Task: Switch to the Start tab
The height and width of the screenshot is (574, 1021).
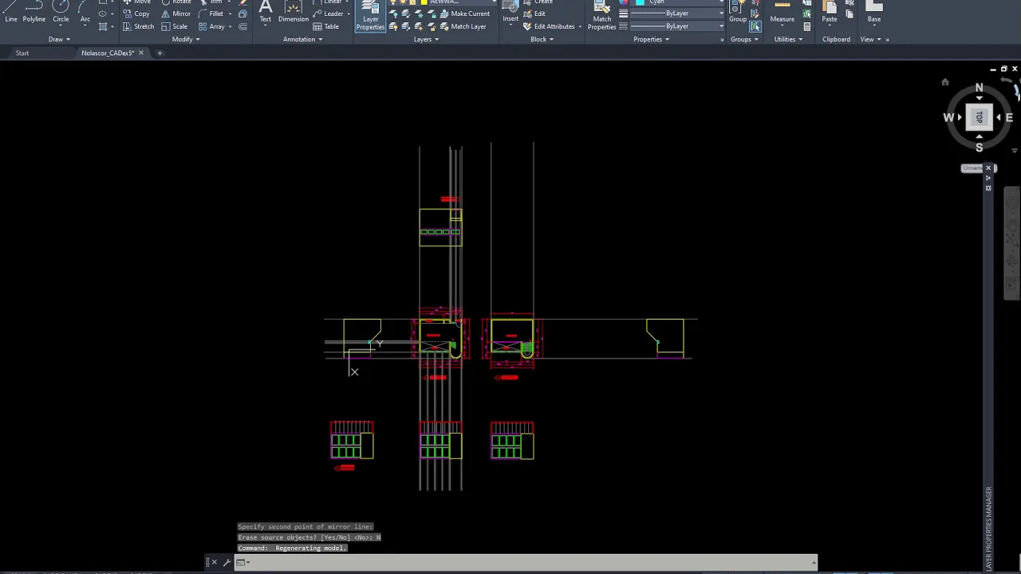Action: 22,53
